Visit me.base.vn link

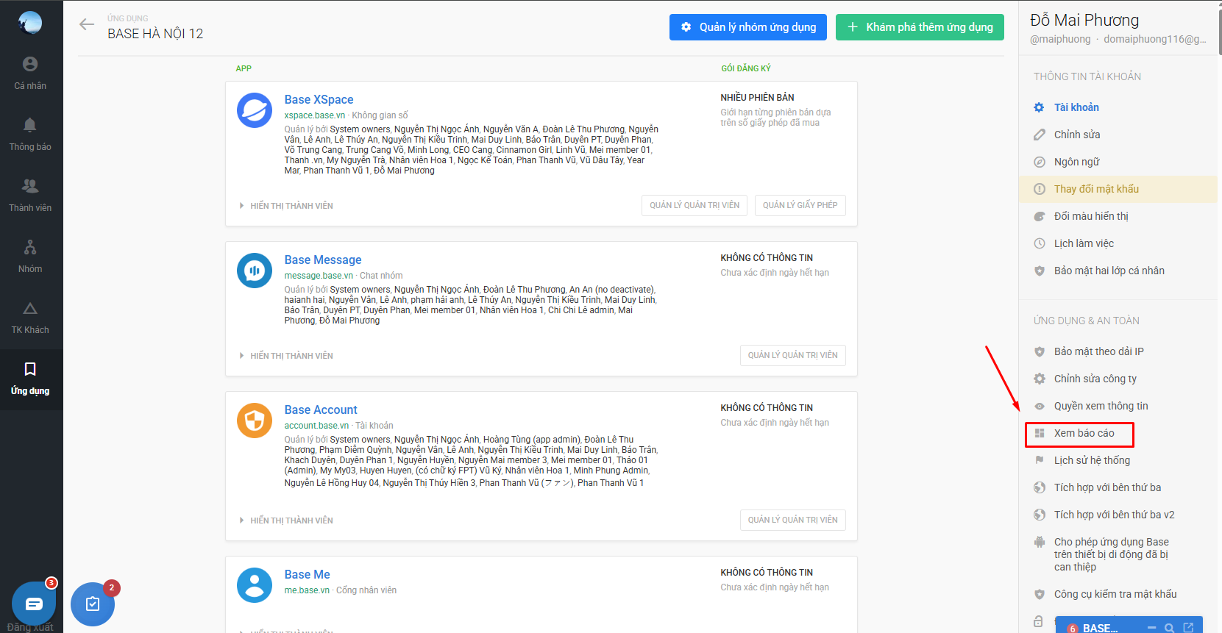307,590
